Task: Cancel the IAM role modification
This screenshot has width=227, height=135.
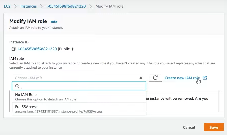Action: [x=189, y=127]
